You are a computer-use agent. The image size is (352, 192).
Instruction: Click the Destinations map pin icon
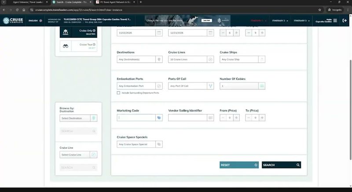click(x=159, y=59)
